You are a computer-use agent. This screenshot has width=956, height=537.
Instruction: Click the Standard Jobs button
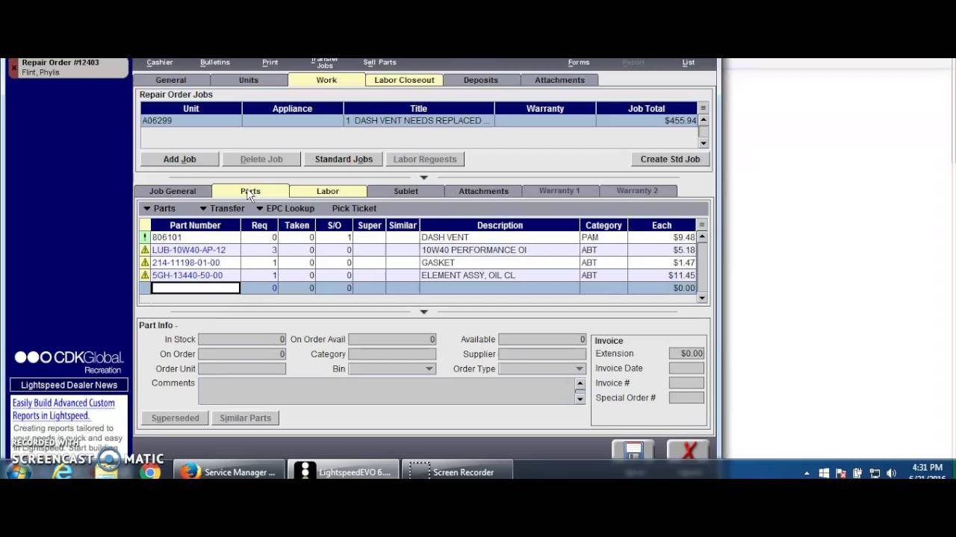click(344, 159)
